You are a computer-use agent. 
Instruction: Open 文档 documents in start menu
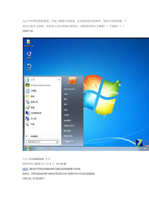pos(65,94)
